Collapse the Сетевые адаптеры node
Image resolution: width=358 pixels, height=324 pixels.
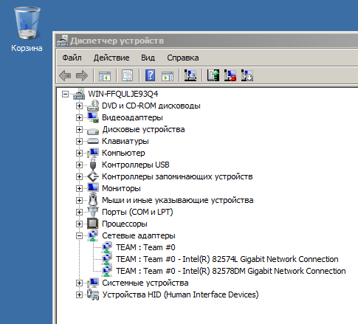click(79, 235)
